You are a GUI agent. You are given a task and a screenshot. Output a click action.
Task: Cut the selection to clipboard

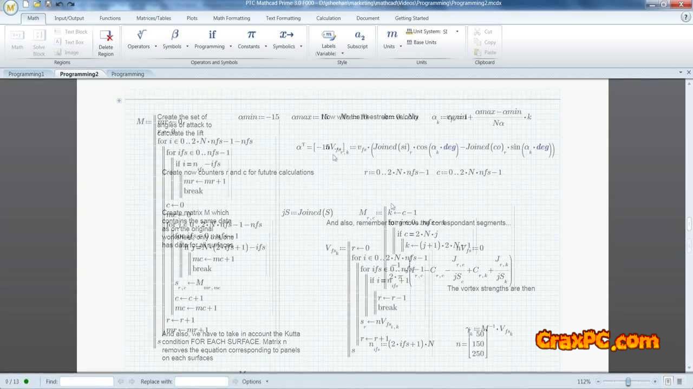483,32
